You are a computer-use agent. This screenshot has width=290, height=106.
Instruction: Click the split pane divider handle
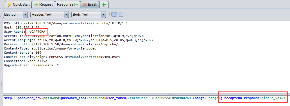coord(171,94)
